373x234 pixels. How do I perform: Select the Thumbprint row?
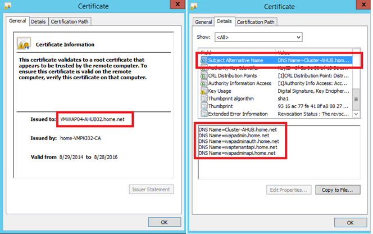[x=276, y=106]
